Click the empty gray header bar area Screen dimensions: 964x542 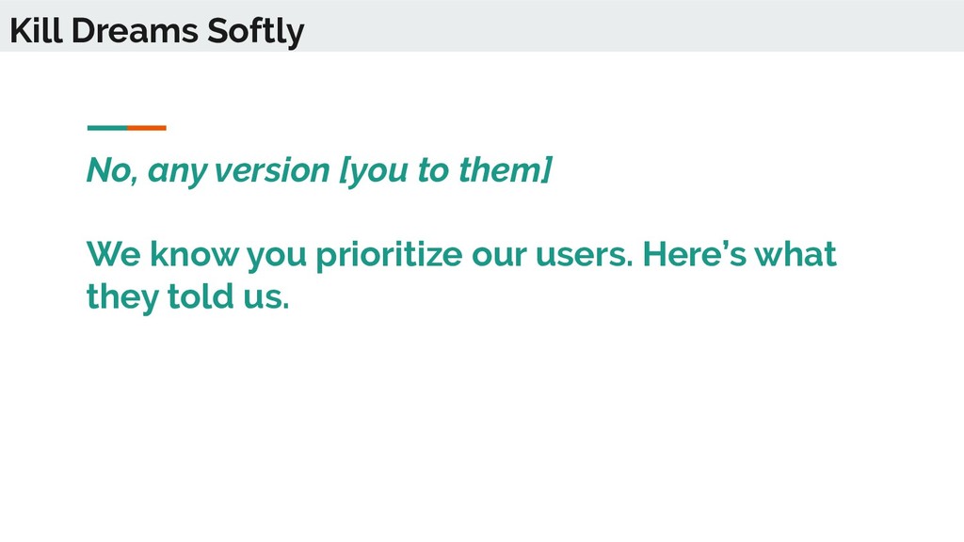tap(634, 25)
